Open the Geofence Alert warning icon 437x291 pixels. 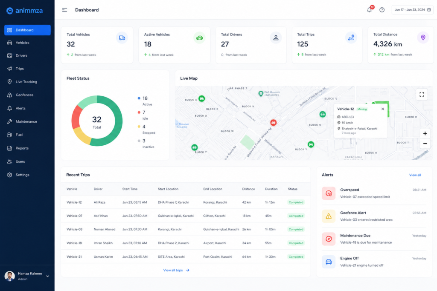coord(329,216)
